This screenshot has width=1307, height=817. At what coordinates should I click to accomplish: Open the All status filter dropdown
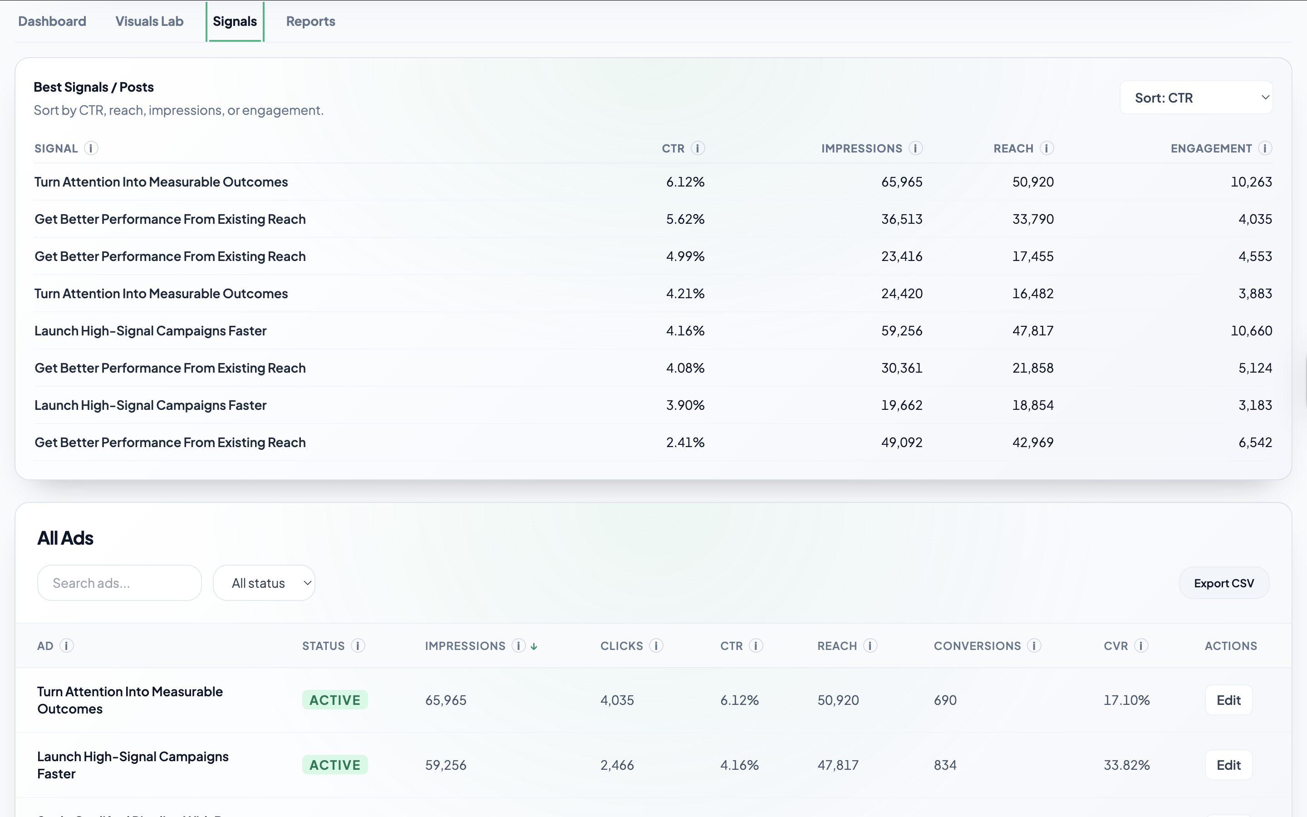click(x=264, y=582)
